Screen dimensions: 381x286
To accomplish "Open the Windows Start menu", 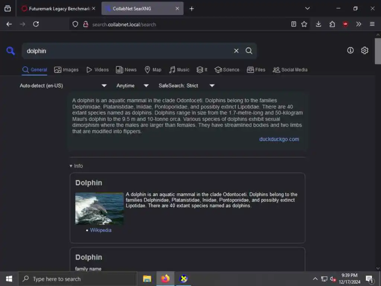I will point(9,279).
